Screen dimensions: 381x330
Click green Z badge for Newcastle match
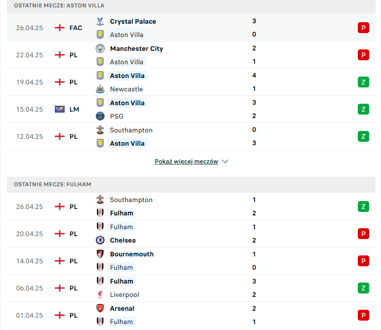tap(363, 82)
